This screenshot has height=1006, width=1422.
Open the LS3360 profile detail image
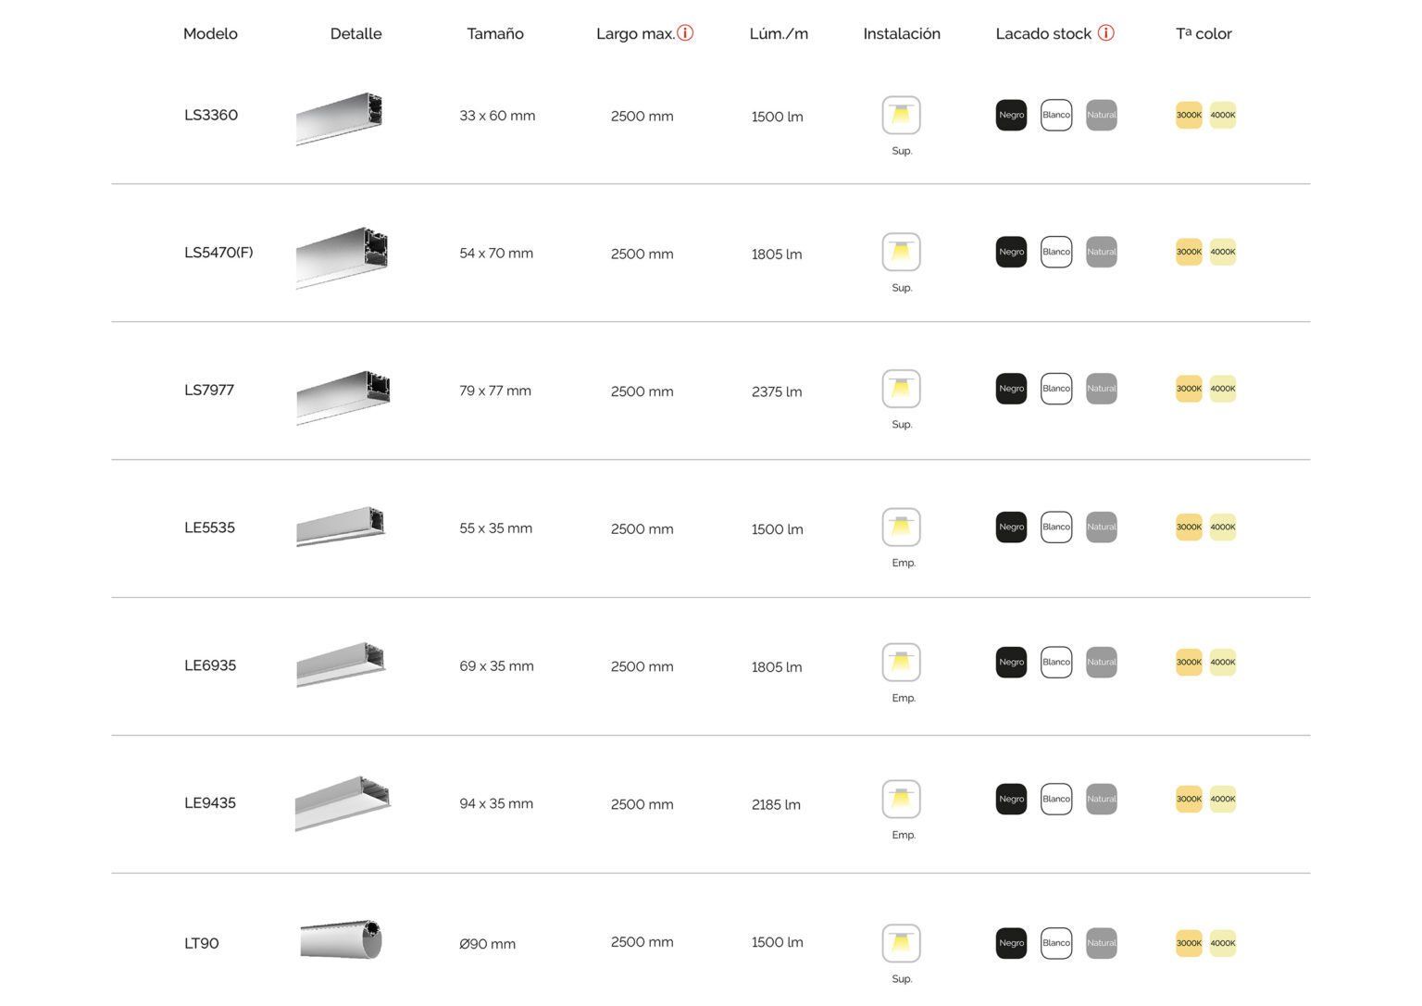tap(340, 118)
